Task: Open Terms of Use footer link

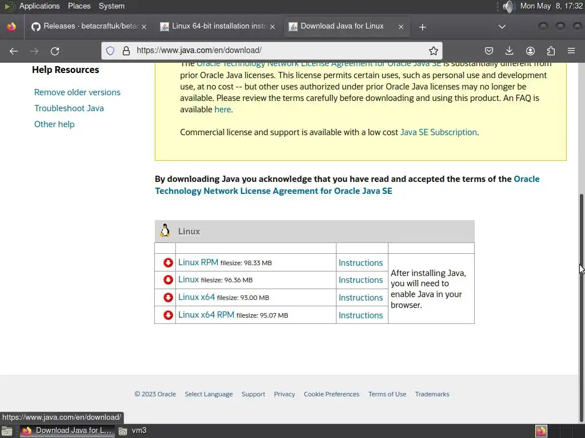Action: click(387, 394)
